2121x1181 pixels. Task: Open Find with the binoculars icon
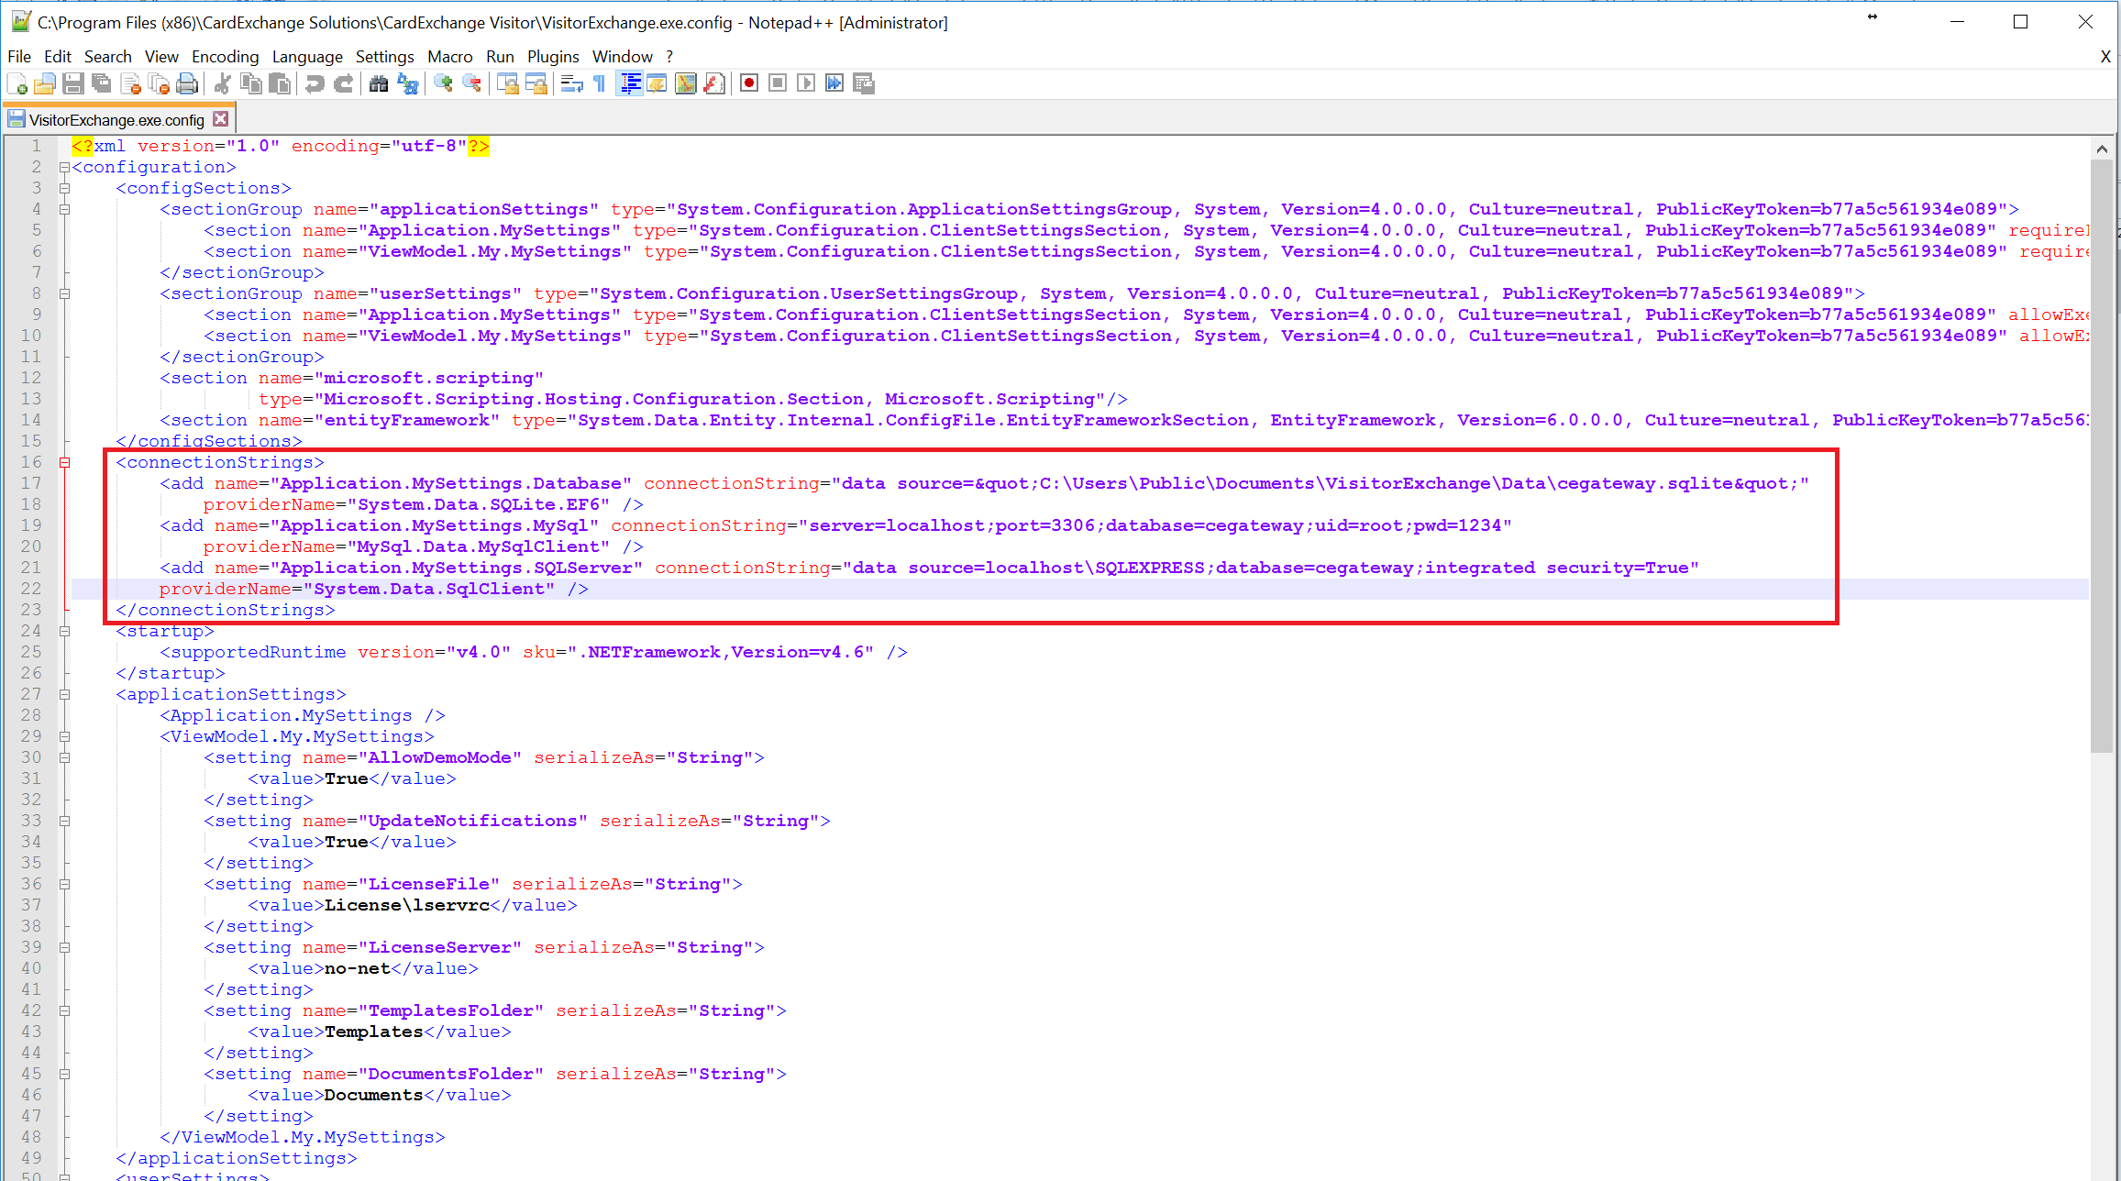[378, 84]
